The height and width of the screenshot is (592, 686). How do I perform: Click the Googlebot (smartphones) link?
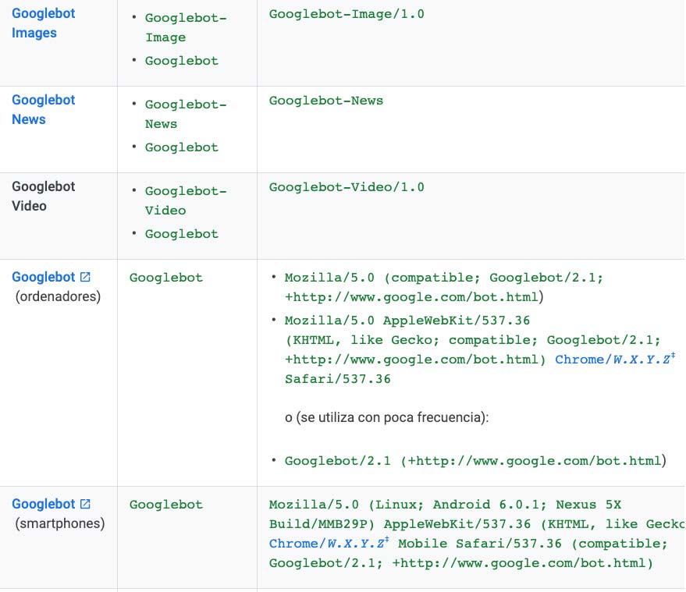pos(43,503)
